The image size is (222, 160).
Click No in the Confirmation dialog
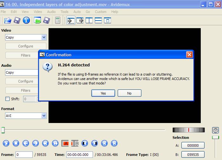pos(129,93)
